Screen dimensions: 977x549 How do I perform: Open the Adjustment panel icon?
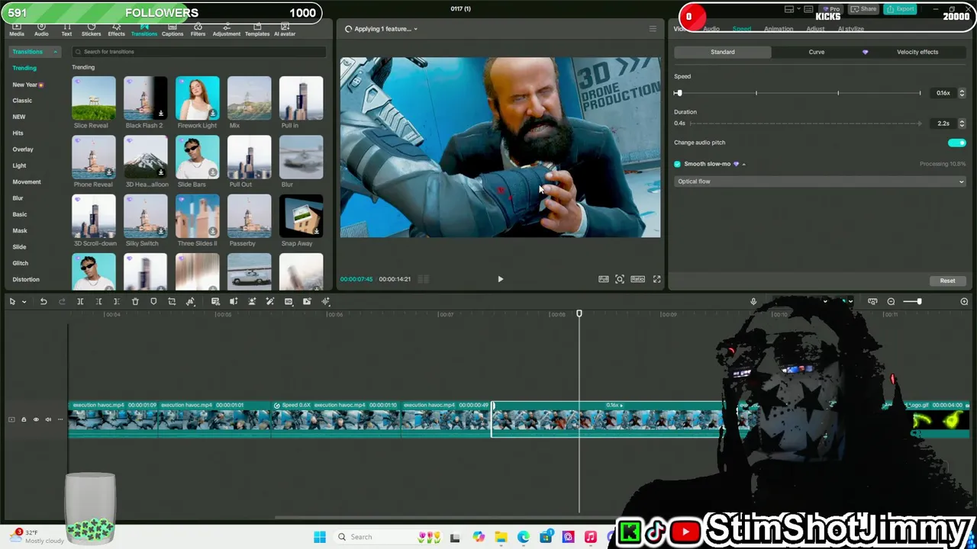226,30
